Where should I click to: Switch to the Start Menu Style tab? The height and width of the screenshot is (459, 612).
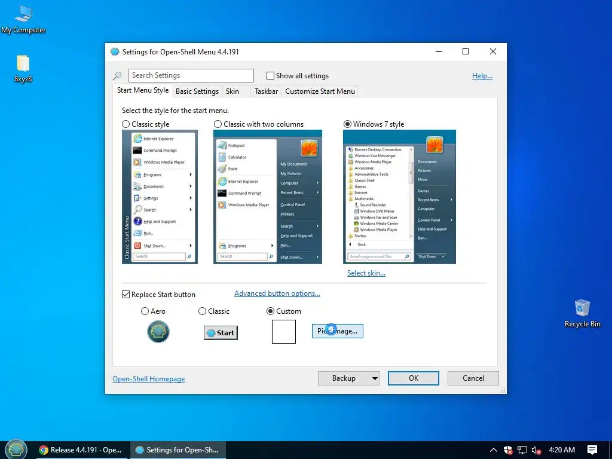coord(143,90)
